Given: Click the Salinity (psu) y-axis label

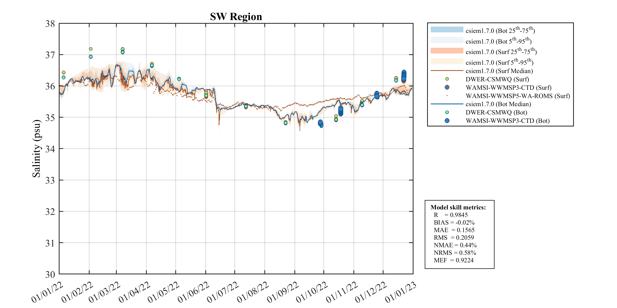Looking at the screenshot, I should 36,149.
